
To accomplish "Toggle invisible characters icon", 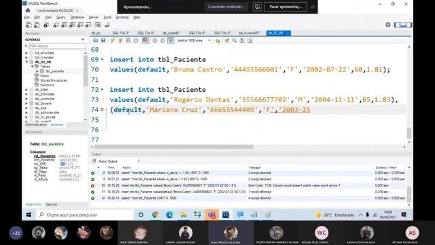I will coord(242,41).
